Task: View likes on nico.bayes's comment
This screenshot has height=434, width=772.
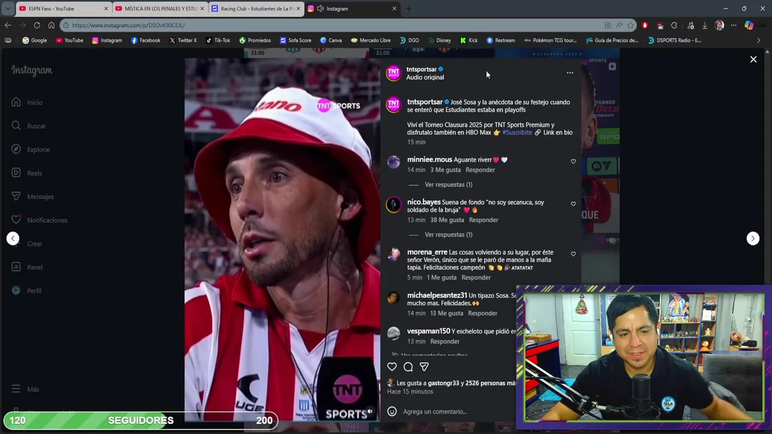Action: (447, 220)
